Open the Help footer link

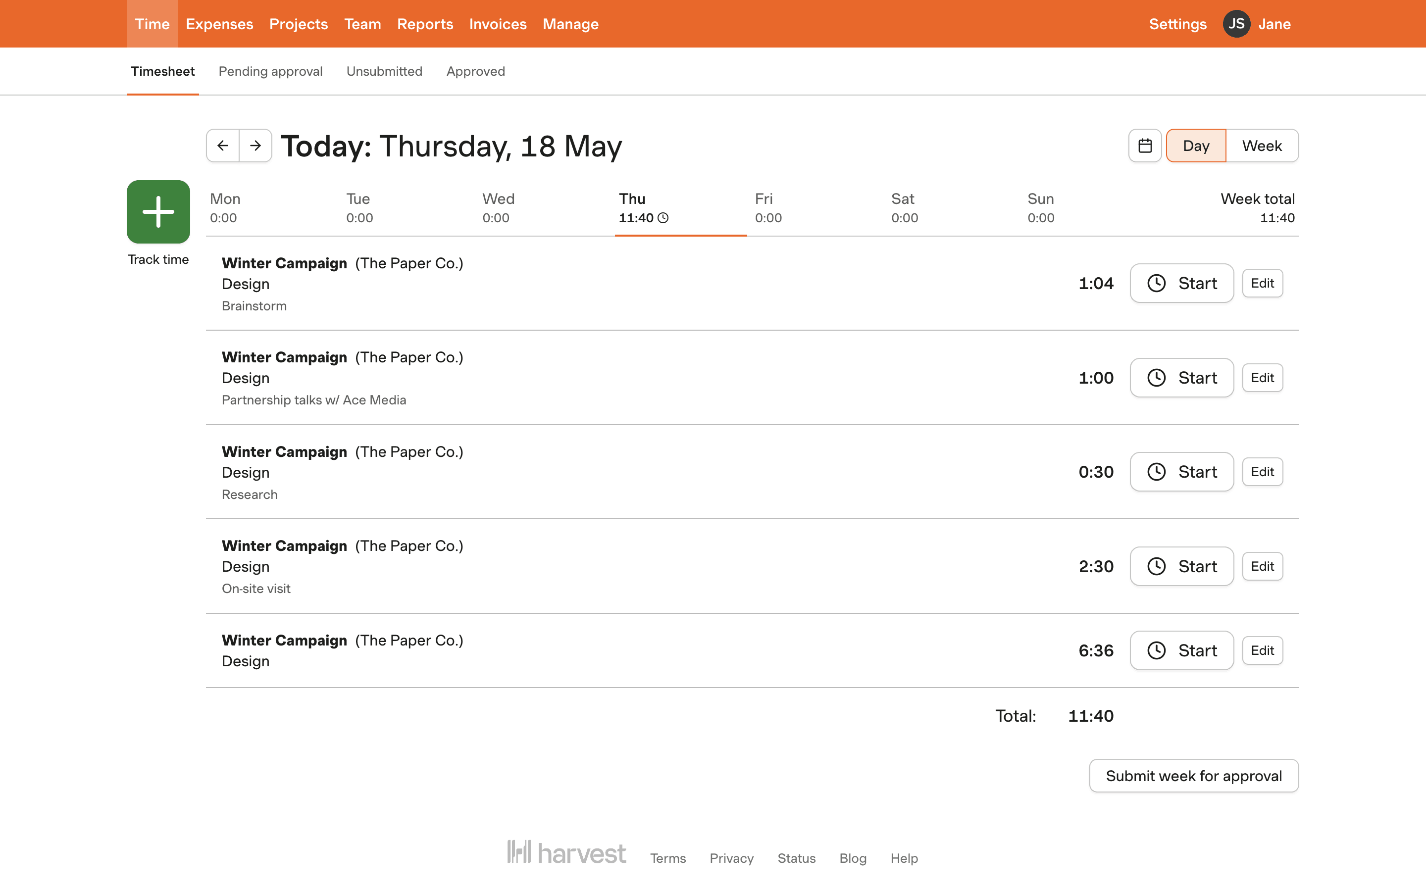pos(904,858)
